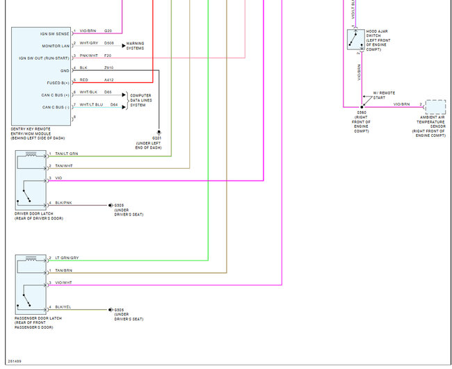Click the BLK/YEL wire label
The width and height of the screenshot is (452, 369).
pos(63,307)
